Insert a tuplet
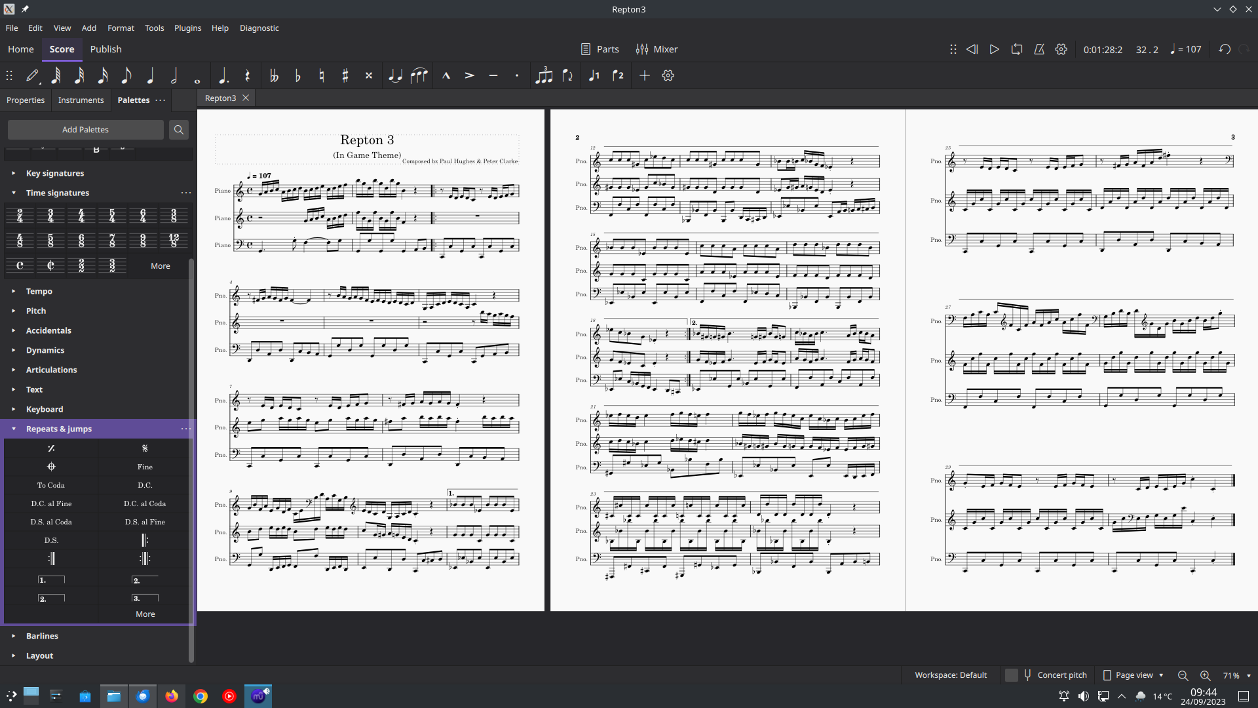Screen dimensions: 1258x708 (544, 75)
